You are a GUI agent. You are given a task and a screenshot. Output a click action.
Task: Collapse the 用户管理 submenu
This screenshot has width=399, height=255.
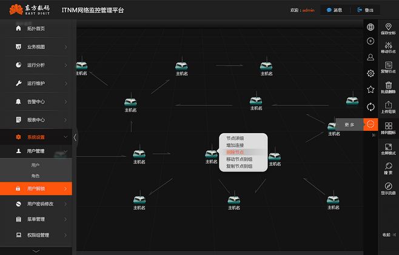click(36, 151)
